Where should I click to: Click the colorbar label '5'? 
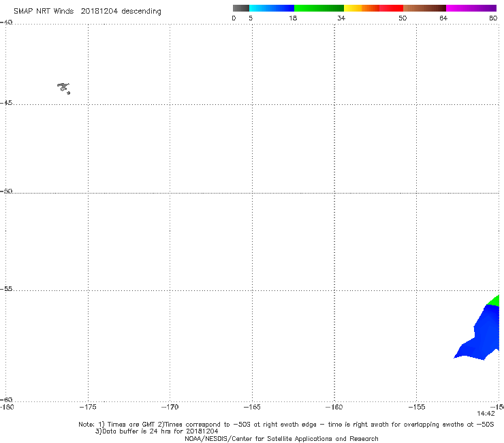(251, 18)
